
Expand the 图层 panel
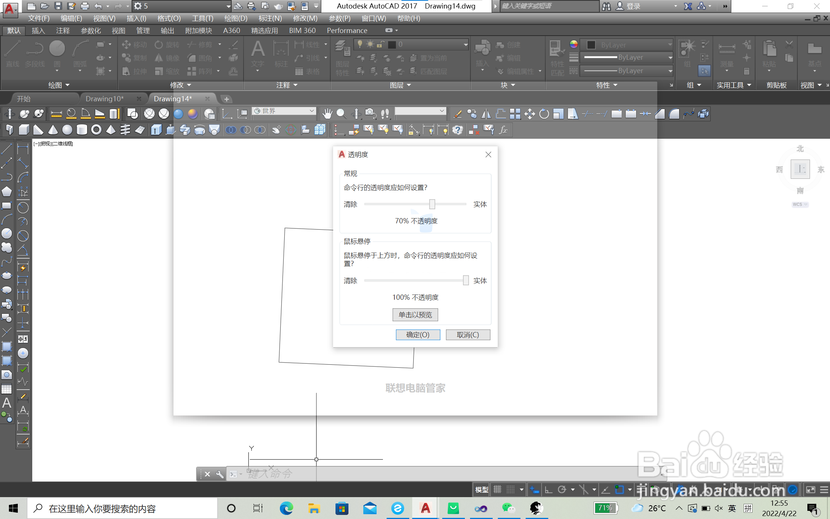(400, 85)
